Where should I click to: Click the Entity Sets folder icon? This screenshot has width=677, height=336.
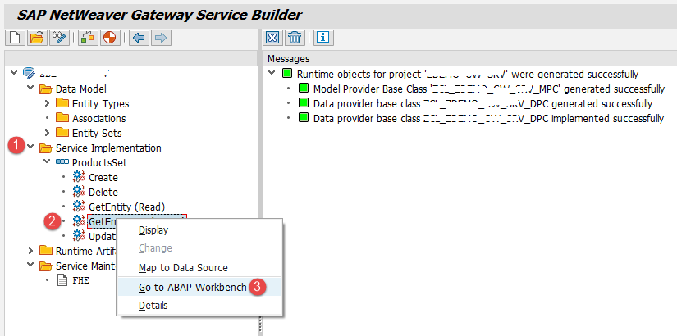pyautogui.click(x=62, y=133)
